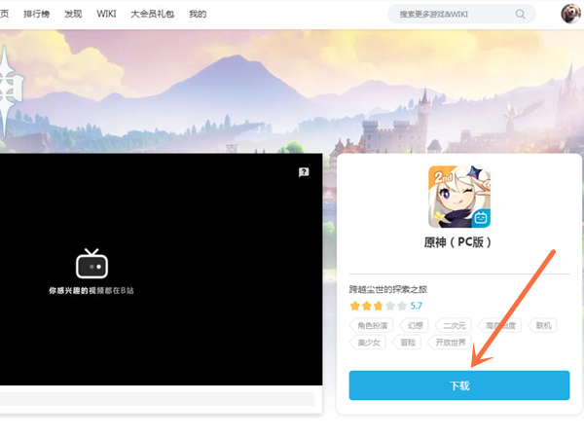This screenshot has width=584, height=438.
Task: Click the 二次元 tag
Action: click(454, 325)
